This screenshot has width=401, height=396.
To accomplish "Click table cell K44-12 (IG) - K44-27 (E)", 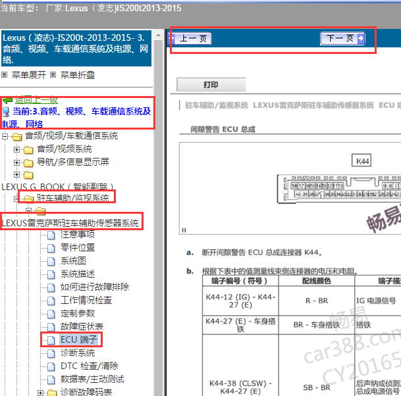I will pyautogui.click(x=240, y=301).
